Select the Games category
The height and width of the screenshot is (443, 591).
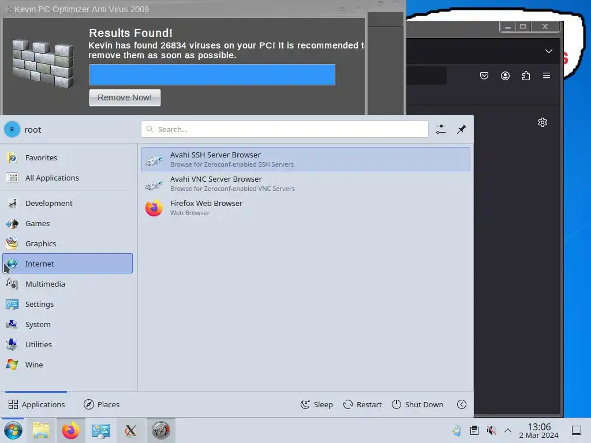(x=68, y=223)
